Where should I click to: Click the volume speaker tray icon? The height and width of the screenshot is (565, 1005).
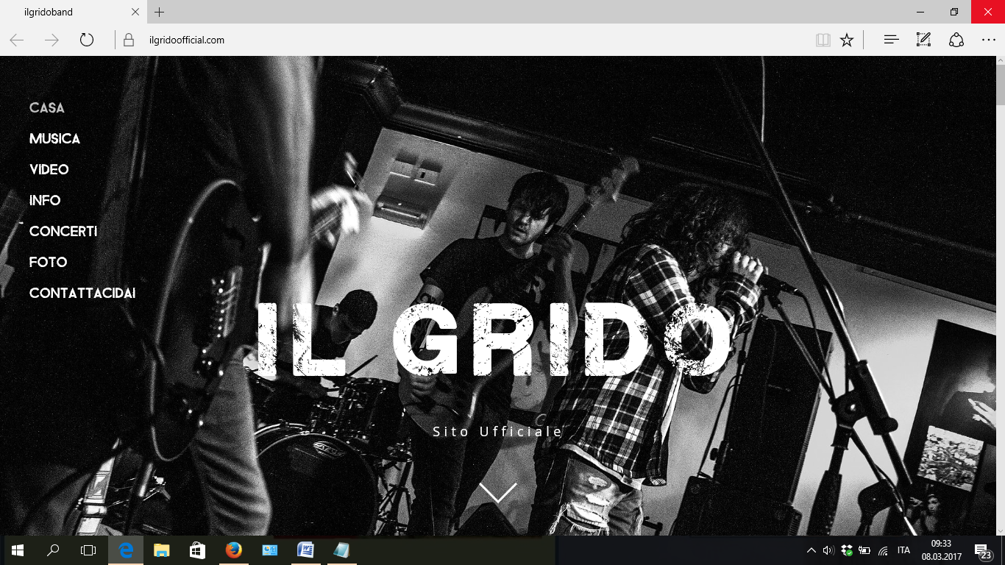point(828,550)
